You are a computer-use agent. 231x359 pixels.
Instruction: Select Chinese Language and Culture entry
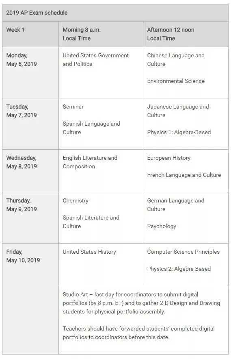tap(176, 60)
